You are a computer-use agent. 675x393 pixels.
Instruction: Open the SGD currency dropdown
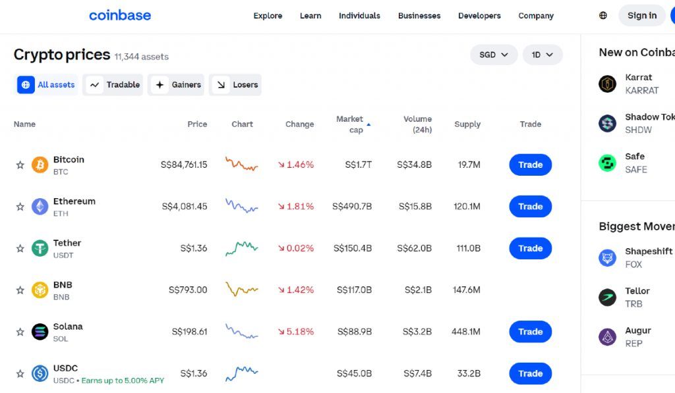click(494, 55)
